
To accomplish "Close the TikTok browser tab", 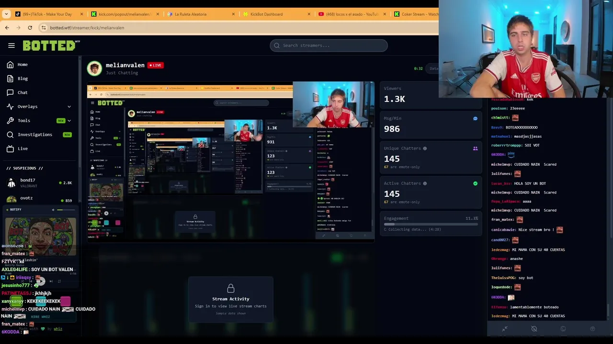I will 81,14.
